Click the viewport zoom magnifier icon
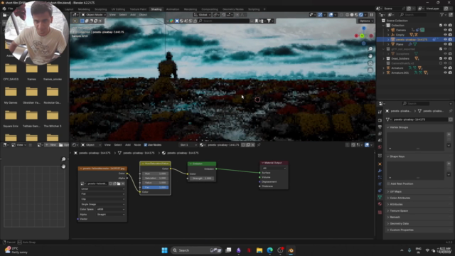The width and height of the screenshot is (455, 256). [370, 49]
